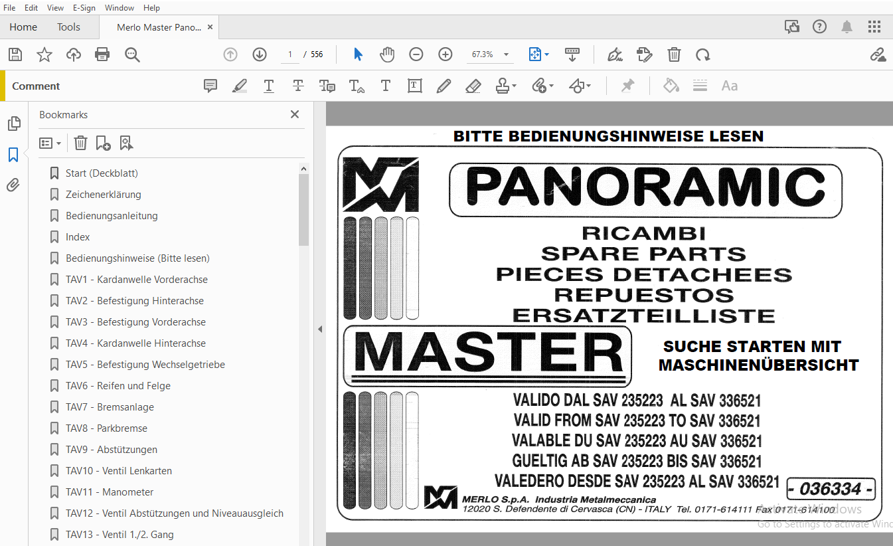Open the View menu

coord(56,8)
